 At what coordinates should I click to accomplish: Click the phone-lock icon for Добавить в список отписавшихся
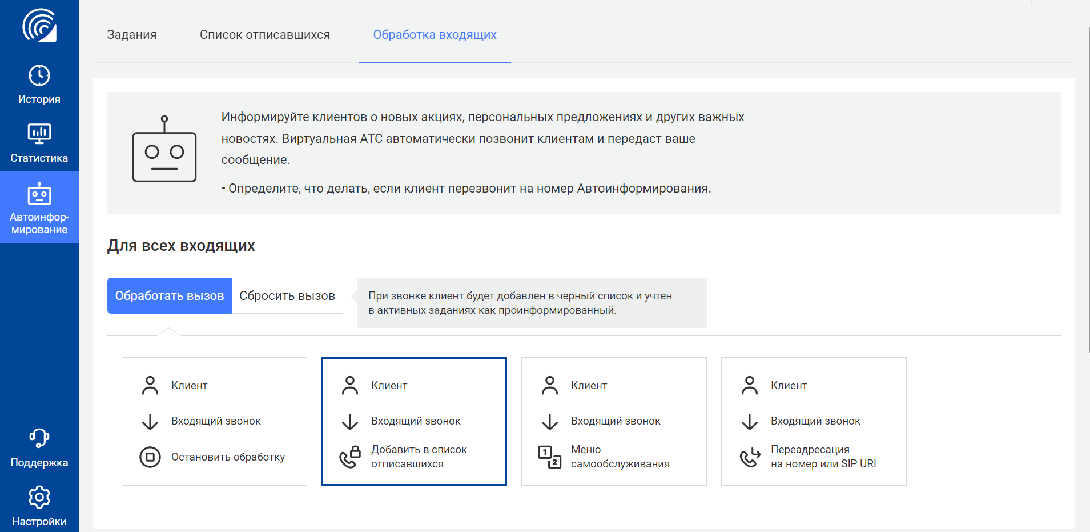pos(350,457)
